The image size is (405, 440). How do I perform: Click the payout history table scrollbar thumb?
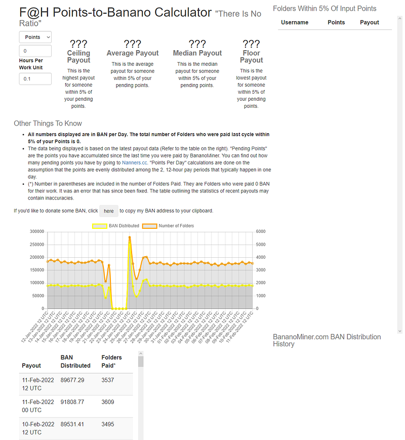click(x=141, y=362)
